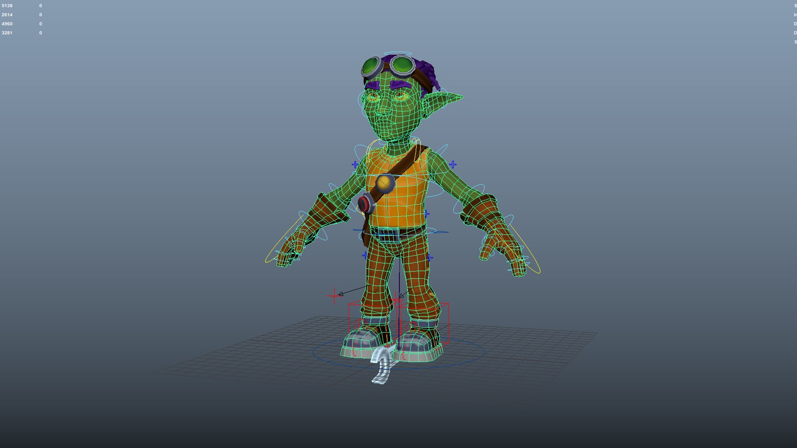This screenshot has width=797, height=448.
Task: Click the HUD value 4960
Action: pos(7,24)
